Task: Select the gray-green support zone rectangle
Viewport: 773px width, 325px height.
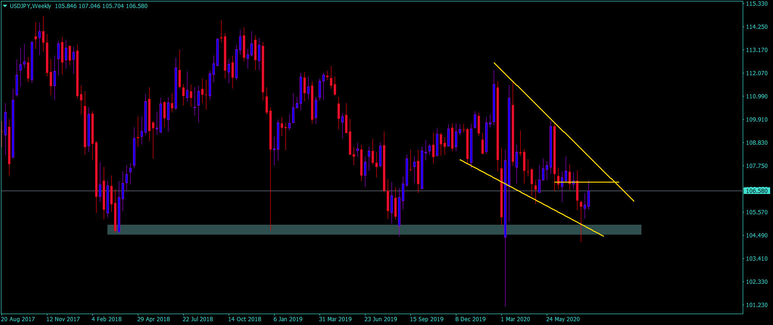Action: coord(374,229)
